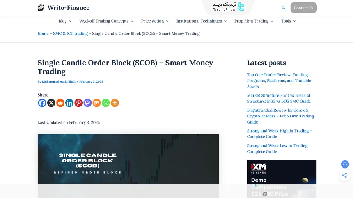Image resolution: width=353 pixels, height=198 pixels.
Task: Open the Price Action menu
Action: (x=155, y=21)
